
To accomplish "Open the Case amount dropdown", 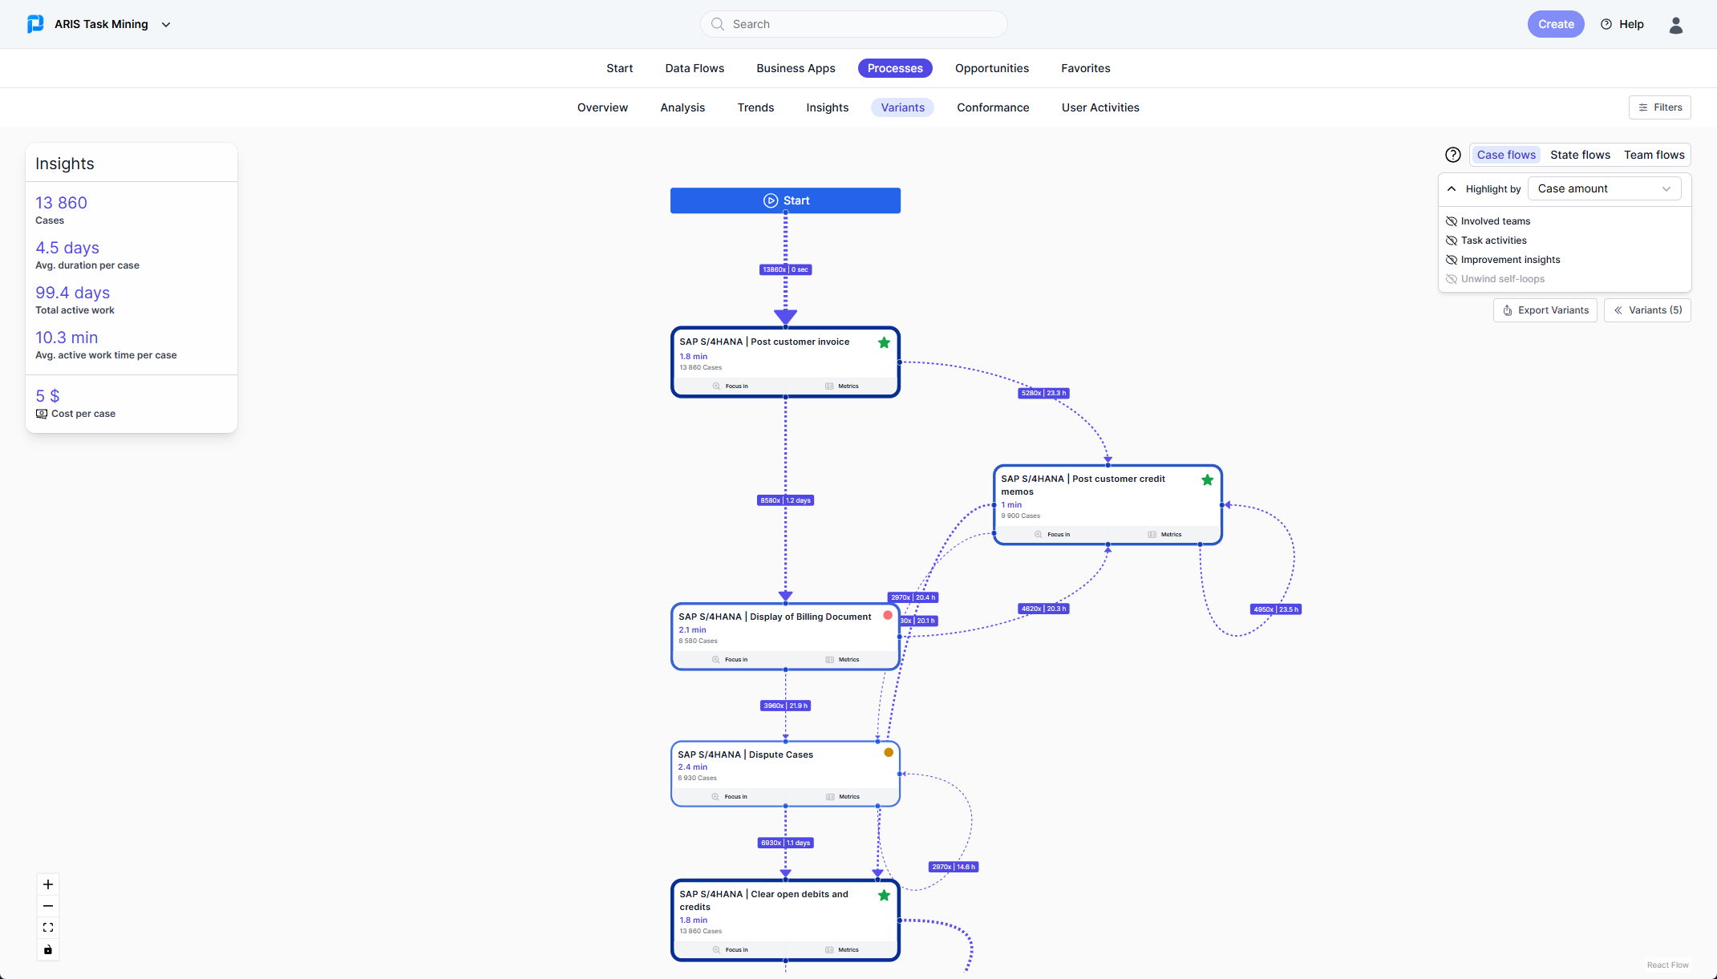I will [x=1604, y=189].
